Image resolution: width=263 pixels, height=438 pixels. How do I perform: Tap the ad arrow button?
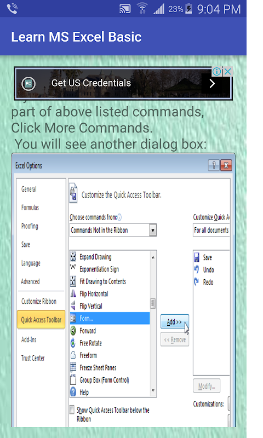212,83
